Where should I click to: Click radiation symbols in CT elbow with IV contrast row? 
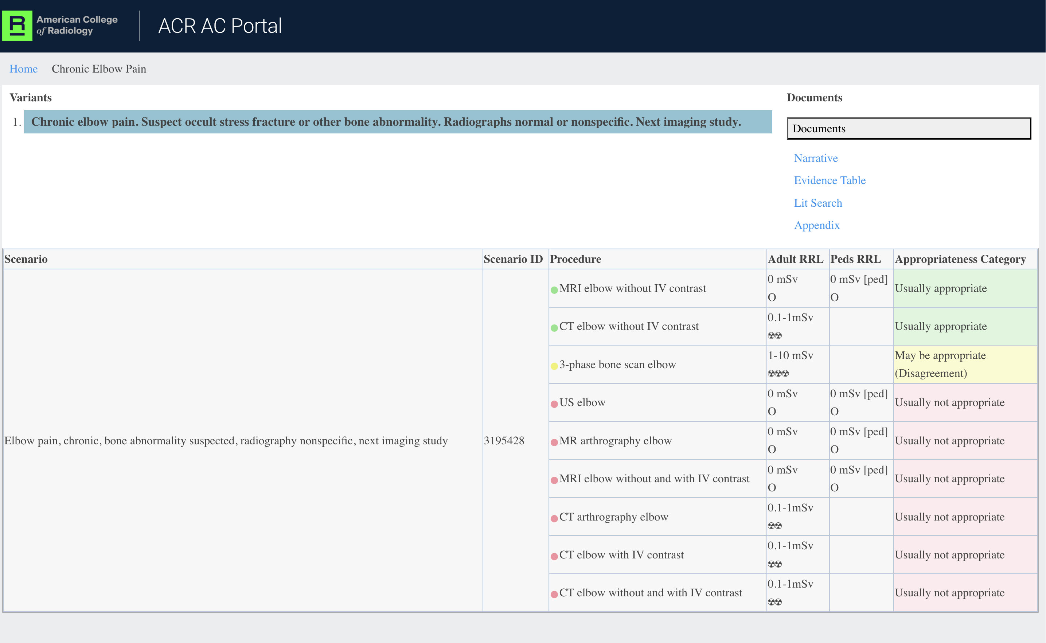coord(775,564)
